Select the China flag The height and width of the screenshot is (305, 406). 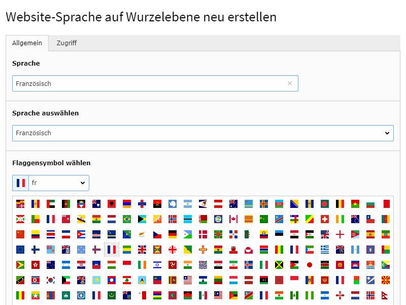pyautogui.click(x=20, y=234)
